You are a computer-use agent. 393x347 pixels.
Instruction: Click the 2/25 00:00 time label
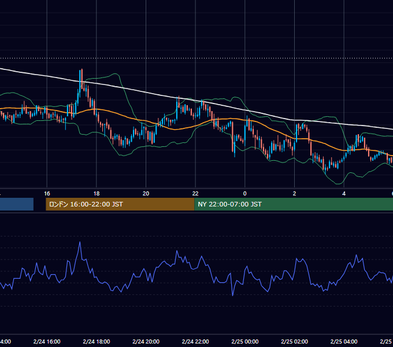(x=245, y=341)
